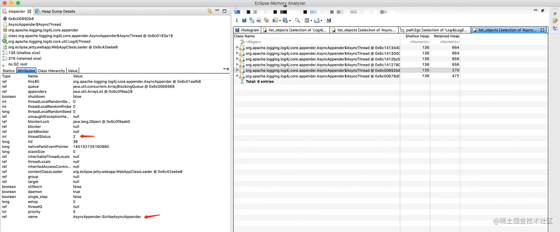Click the Value column header in Attributes
The height and width of the screenshot is (232, 560).
point(77,76)
